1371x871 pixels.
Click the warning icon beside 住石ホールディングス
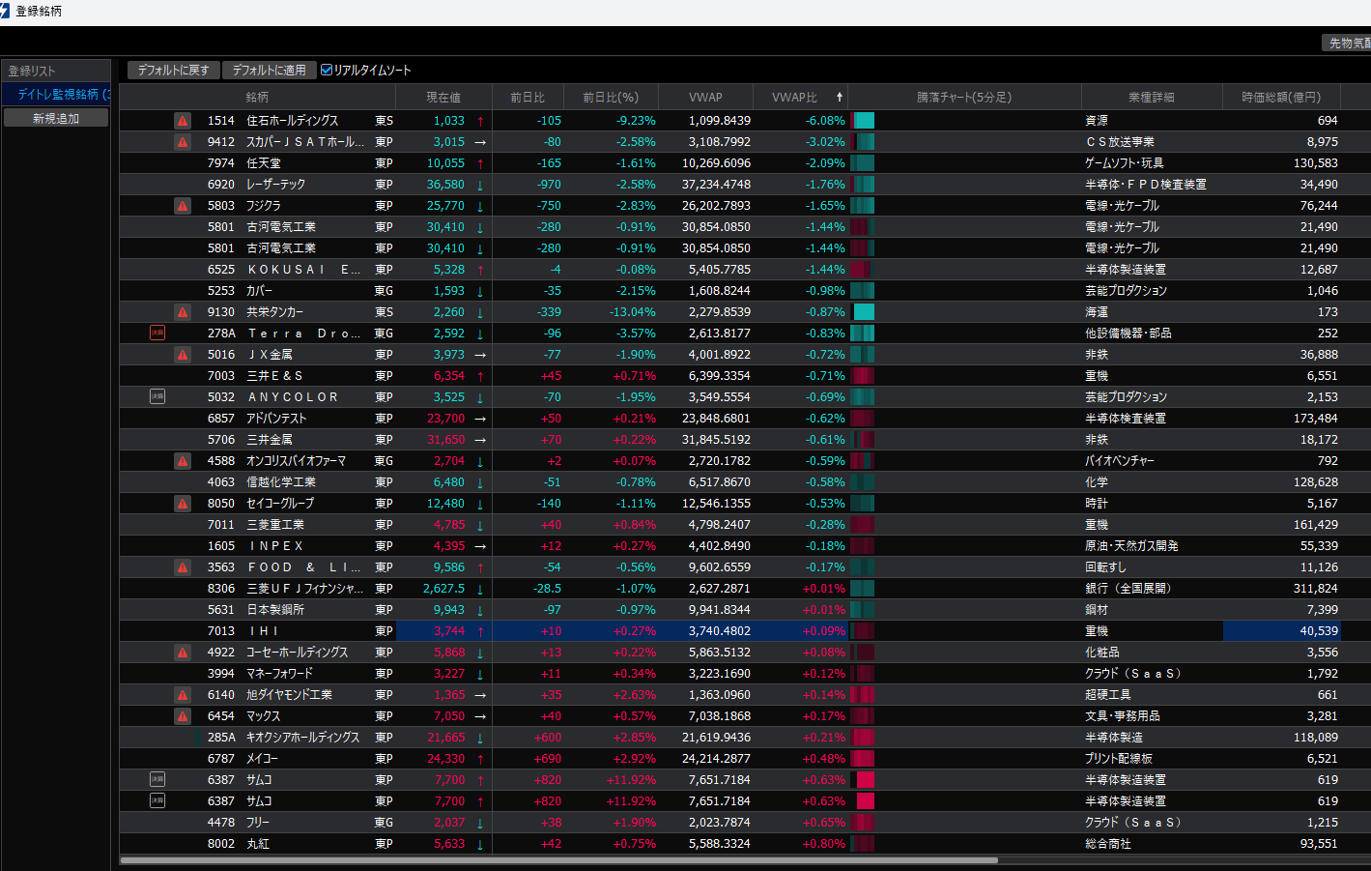182,121
